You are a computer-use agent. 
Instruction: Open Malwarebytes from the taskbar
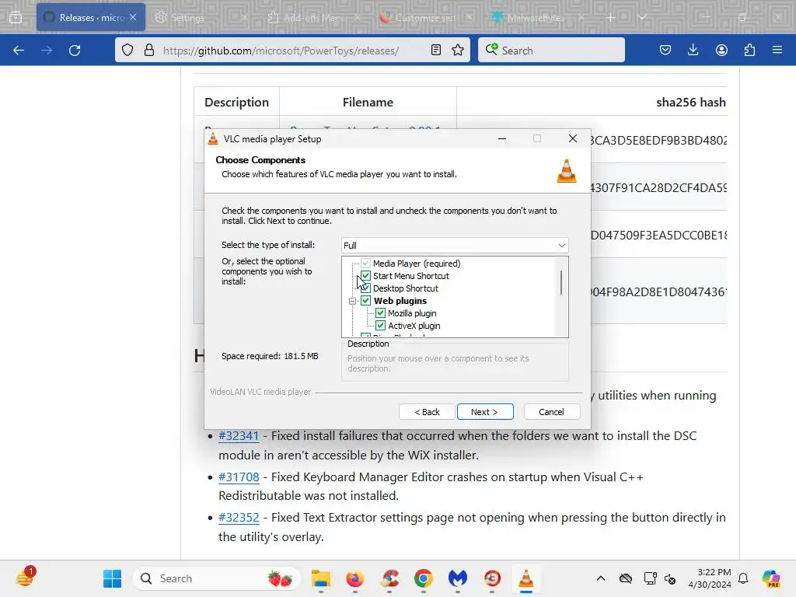tap(457, 578)
